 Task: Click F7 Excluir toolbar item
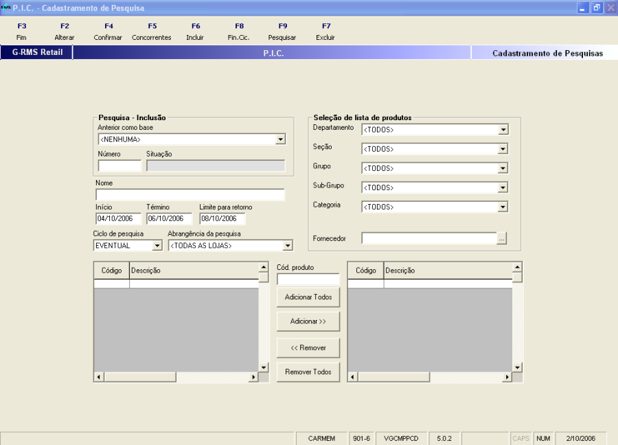pos(325,32)
